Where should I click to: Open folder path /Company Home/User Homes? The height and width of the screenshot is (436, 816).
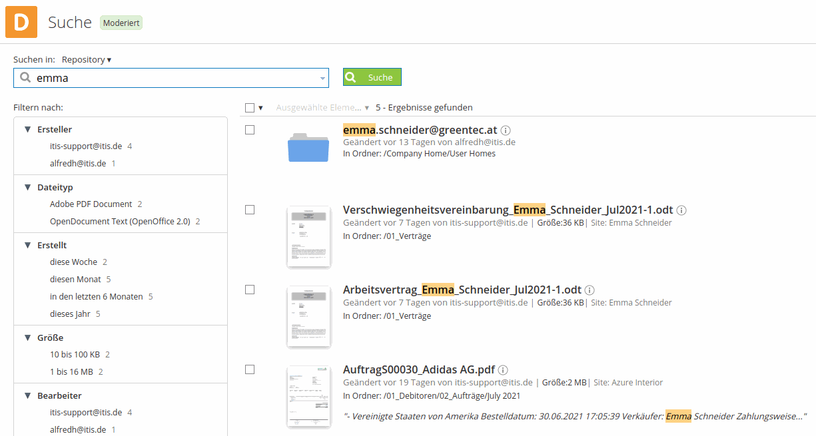[441, 154]
